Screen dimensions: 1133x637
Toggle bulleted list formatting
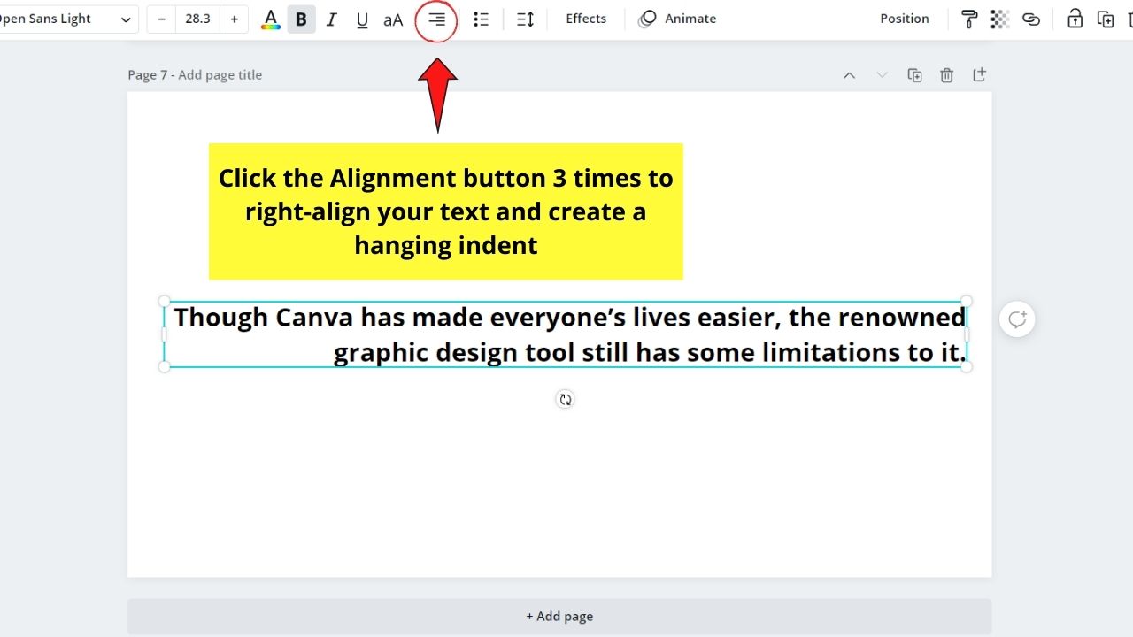[482, 19]
